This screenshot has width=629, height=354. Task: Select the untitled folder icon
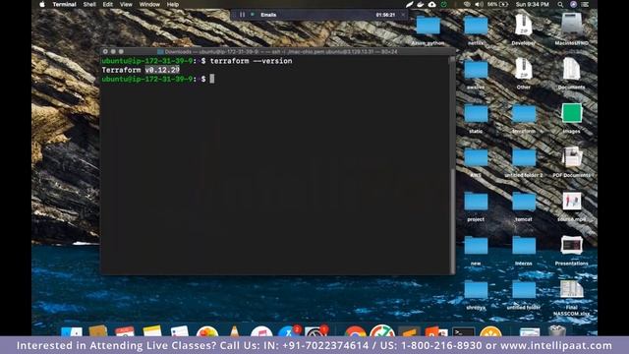(524, 290)
